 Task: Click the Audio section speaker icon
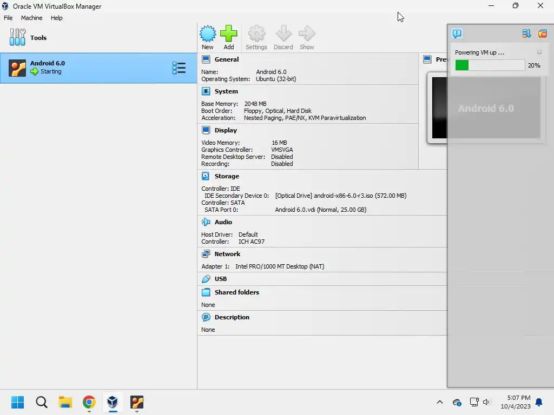point(206,222)
